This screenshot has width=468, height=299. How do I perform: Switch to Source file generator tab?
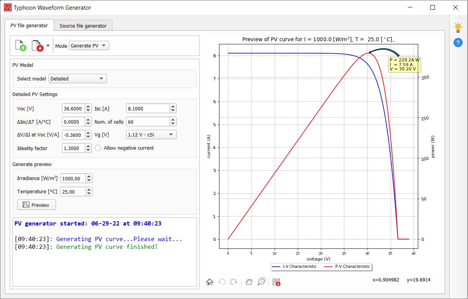(83, 26)
